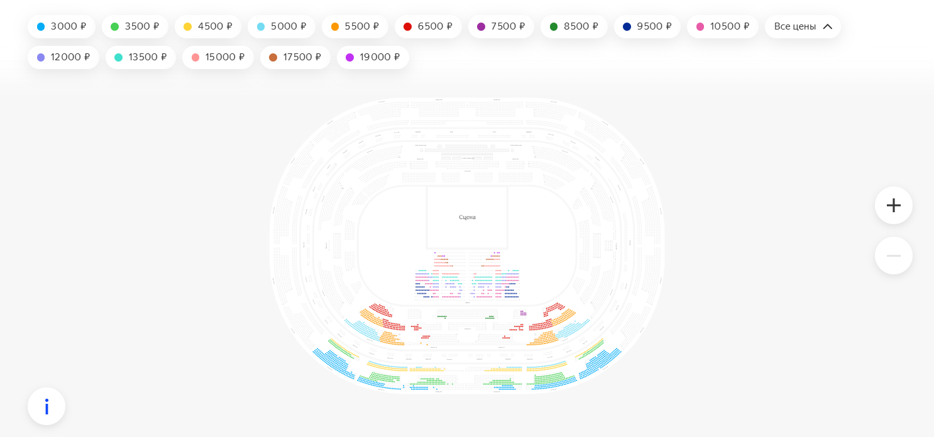Pick the 6500 ₽ price category
Screen dimensions: 934x437
click(x=428, y=26)
